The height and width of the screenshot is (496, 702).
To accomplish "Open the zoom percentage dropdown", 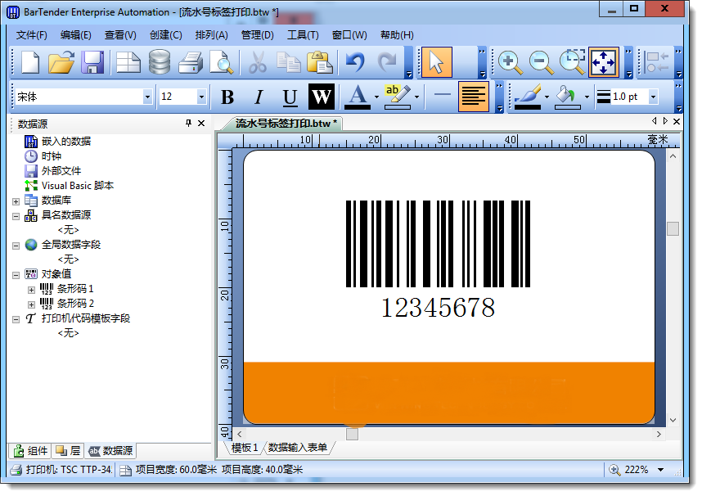I will pyautogui.click(x=661, y=470).
